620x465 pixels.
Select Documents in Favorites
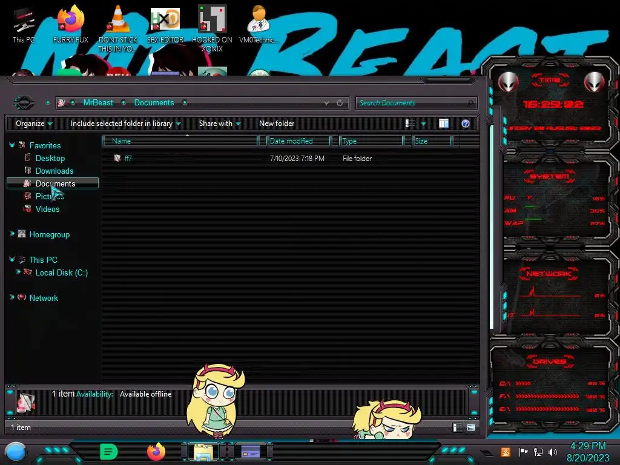pos(53,183)
